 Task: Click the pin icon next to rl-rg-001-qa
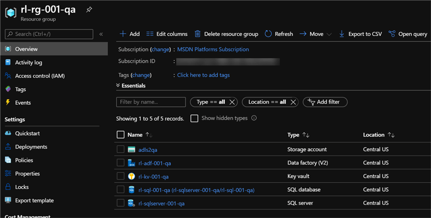(89, 10)
